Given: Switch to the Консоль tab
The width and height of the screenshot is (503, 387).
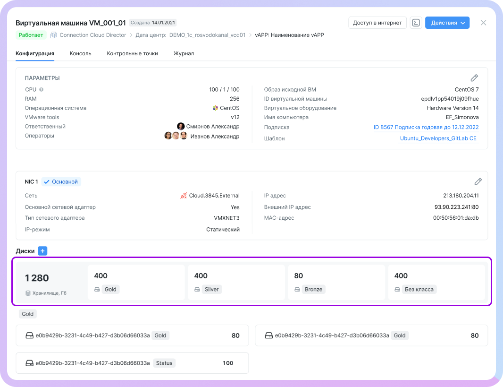Looking at the screenshot, I should [x=80, y=53].
